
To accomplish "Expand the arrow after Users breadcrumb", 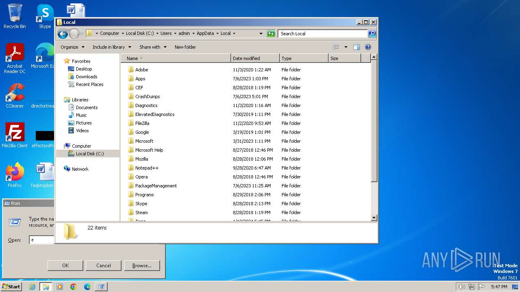I will click(x=175, y=34).
